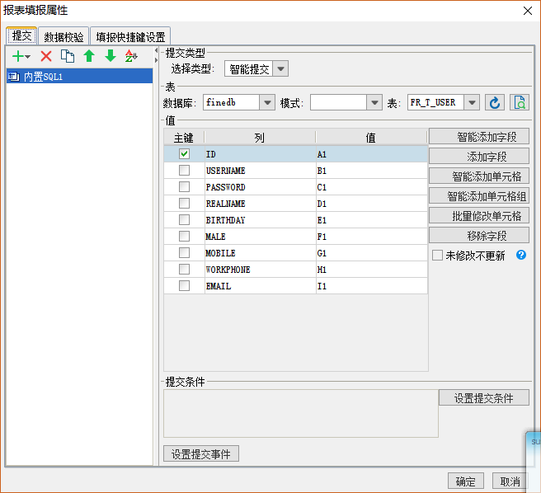This screenshot has width=541, height=493.
Task: Delete item with the red X icon
Action: (x=46, y=56)
